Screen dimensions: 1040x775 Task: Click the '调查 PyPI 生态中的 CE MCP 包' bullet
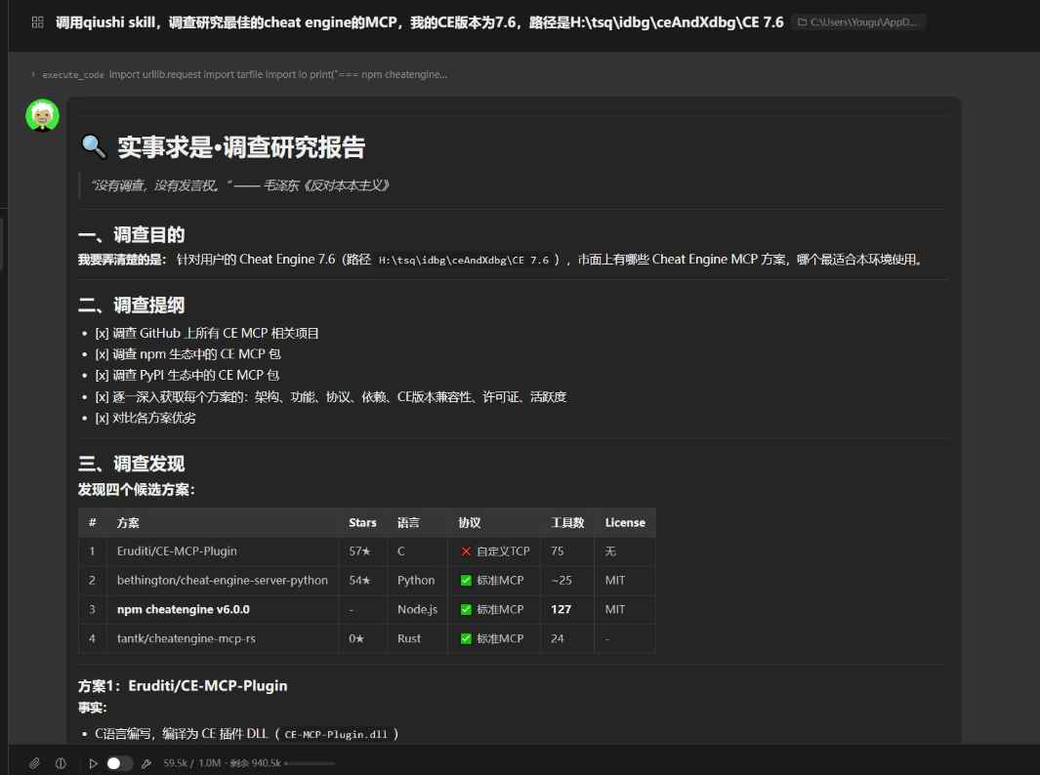(x=187, y=375)
